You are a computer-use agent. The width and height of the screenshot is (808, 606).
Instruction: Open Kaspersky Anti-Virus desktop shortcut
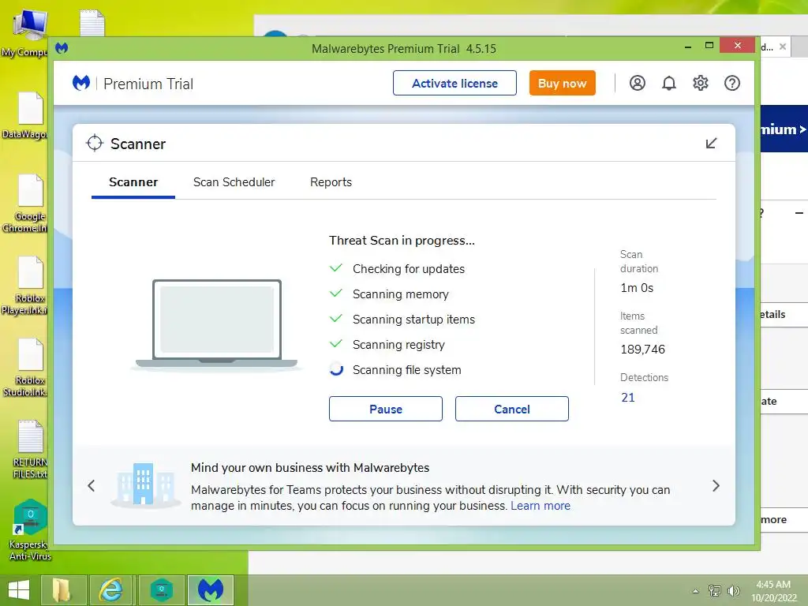[30, 531]
